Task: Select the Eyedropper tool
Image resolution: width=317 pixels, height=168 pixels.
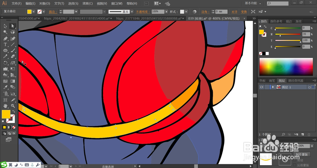Action: 5,87
